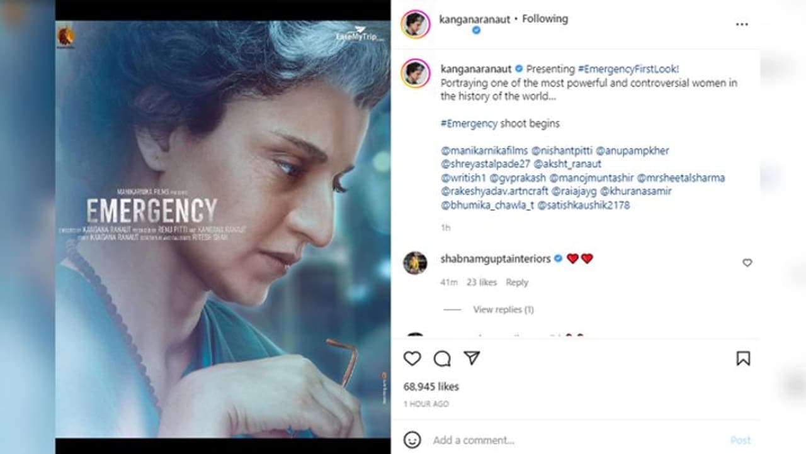Like the post with heart icon

412,358
